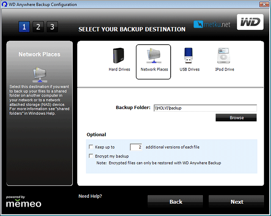Screen dimensions: 271x216
Task: Open the Need Help? link
Action: click(x=90, y=196)
